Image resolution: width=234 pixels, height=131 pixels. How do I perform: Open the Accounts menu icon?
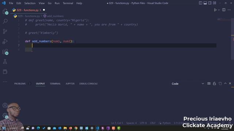tap(5, 105)
